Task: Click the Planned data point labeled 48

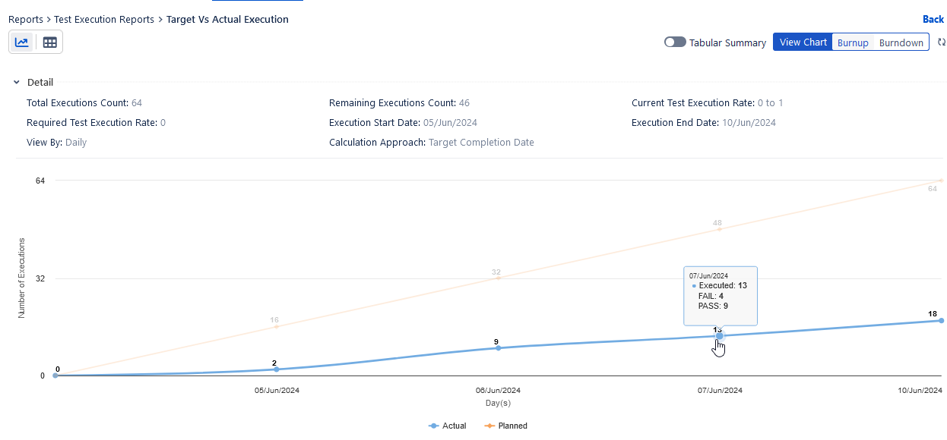Action: click(x=720, y=229)
